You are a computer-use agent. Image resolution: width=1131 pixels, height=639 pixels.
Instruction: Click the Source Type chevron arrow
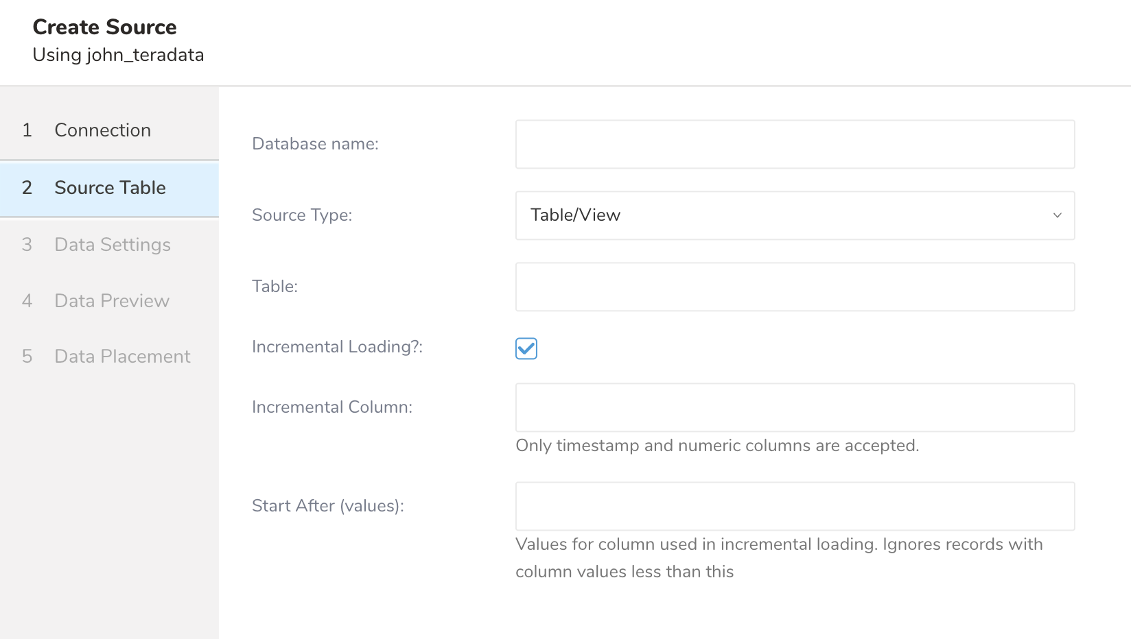click(x=1057, y=215)
